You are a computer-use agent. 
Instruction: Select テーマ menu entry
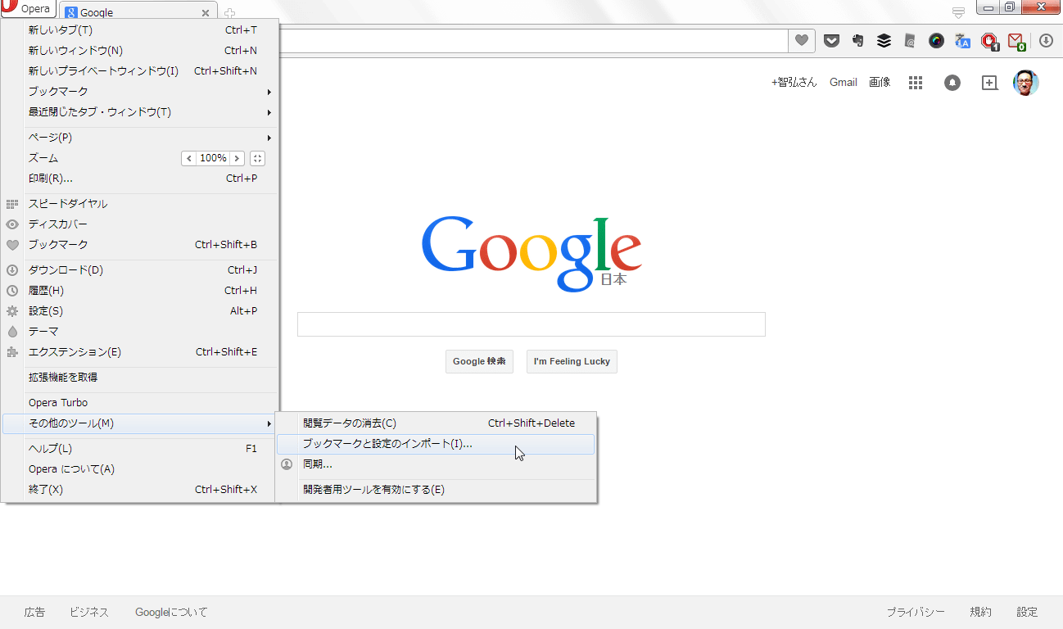coord(140,331)
